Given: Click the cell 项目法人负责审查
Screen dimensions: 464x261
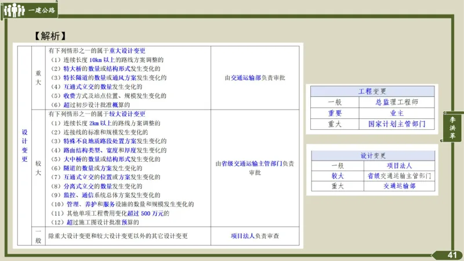Looking at the screenshot, I should point(255,236).
